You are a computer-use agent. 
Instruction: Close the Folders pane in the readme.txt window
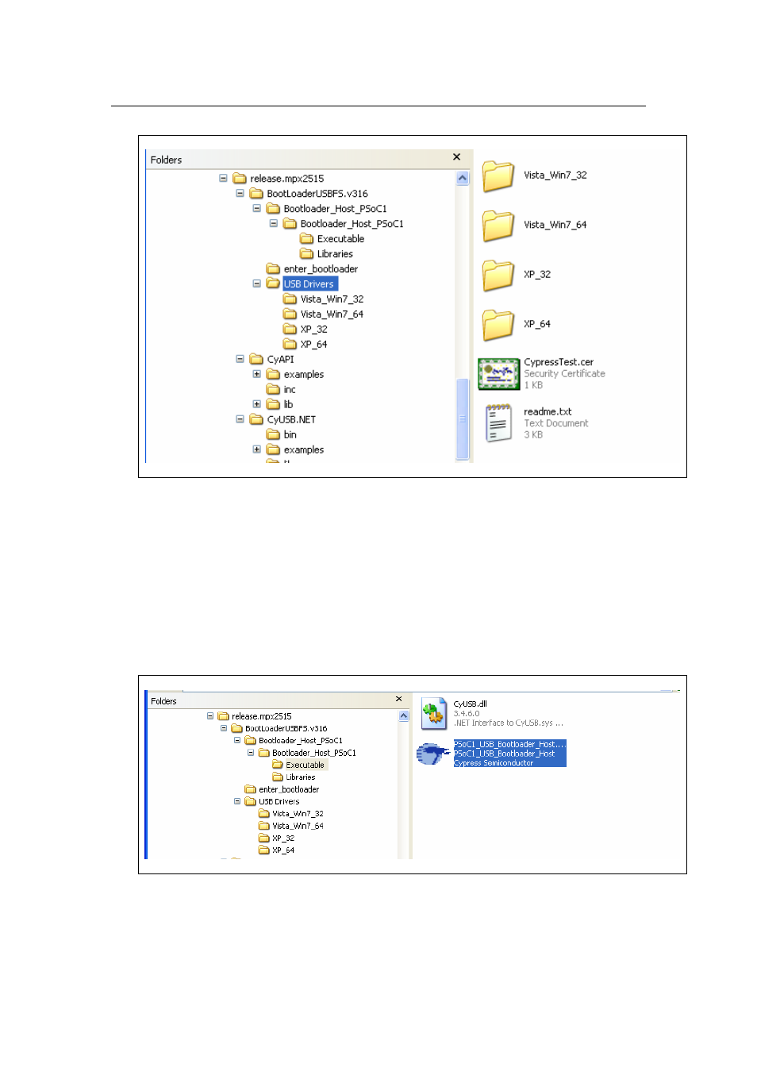457,157
